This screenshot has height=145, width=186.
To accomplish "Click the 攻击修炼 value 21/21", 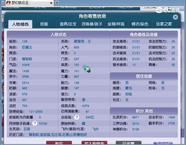I will 136,41.
